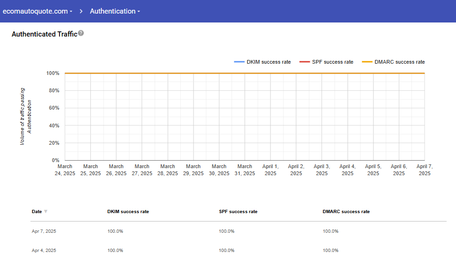Viewport: 456px width, 259px height.
Task: Sort the table by the Date header
Action: click(37, 212)
